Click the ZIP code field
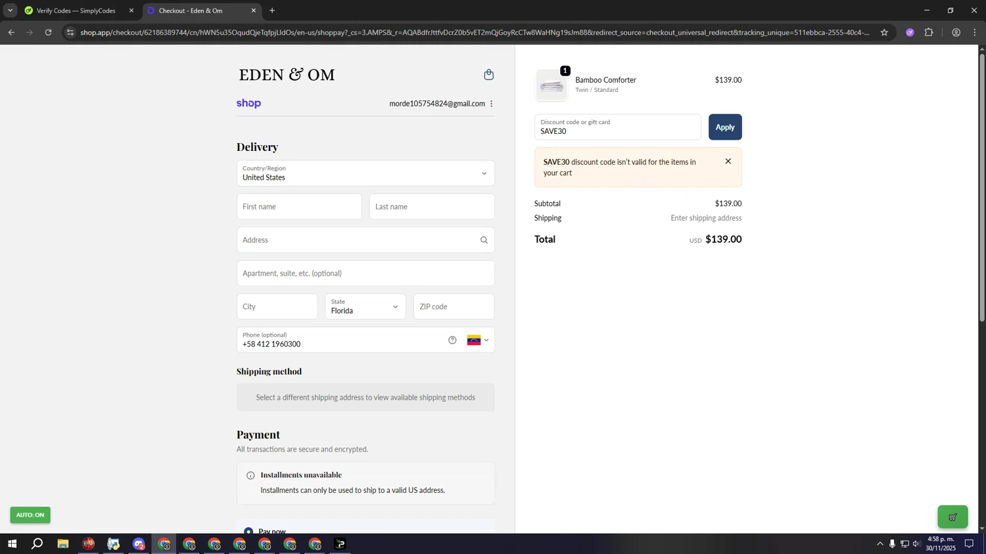Image resolution: width=986 pixels, height=554 pixels. pyautogui.click(x=454, y=307)
